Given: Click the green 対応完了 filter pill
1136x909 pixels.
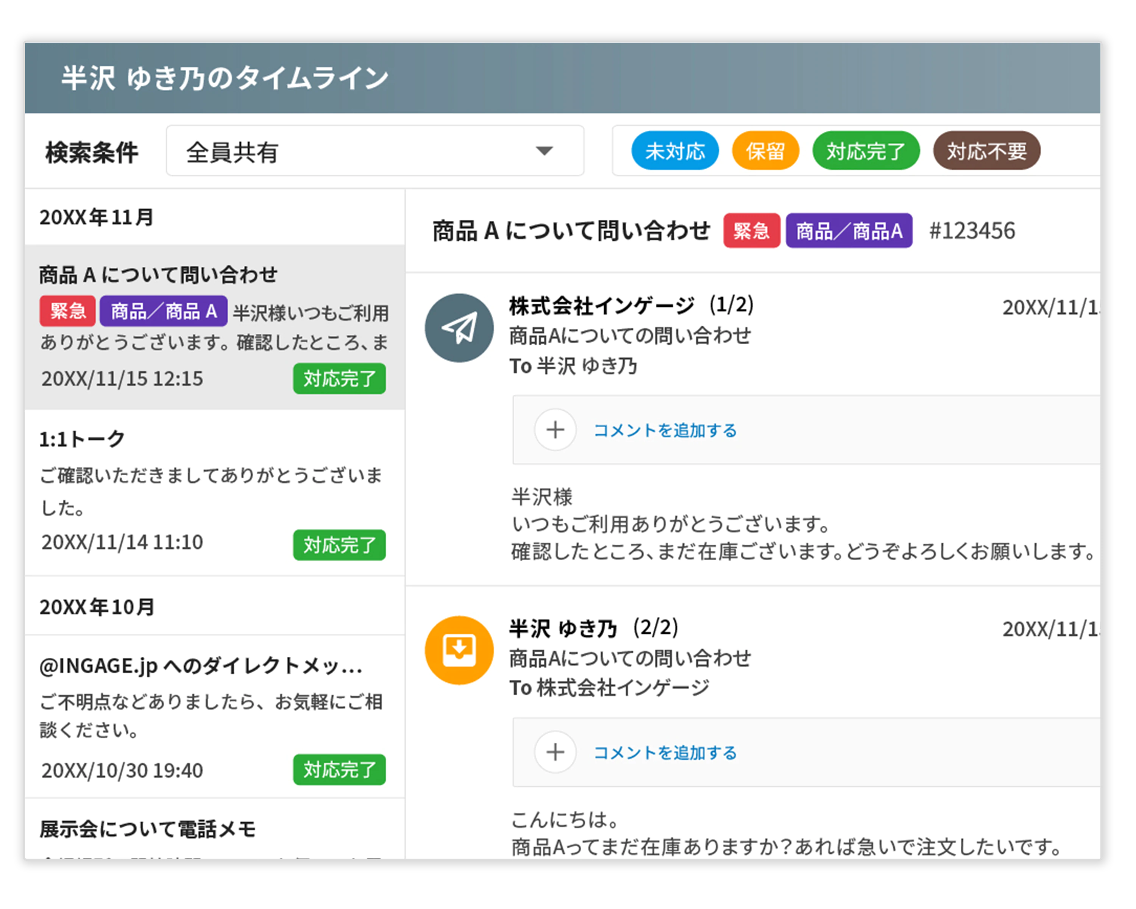Looking at the screenshot, I should 866,151.
